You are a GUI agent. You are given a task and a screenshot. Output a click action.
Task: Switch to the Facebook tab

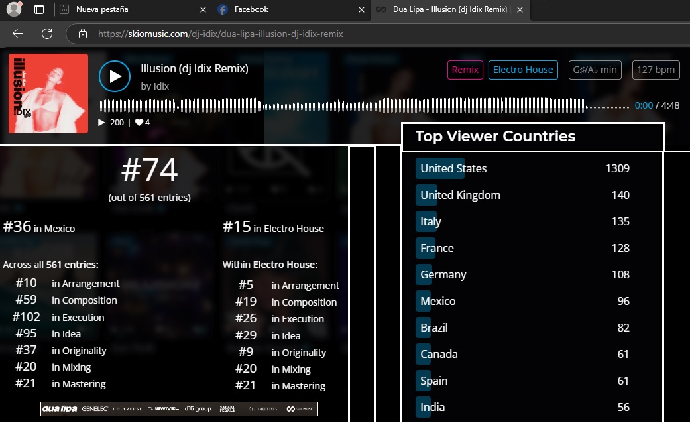pyautogui.click(x=292, y=9)
